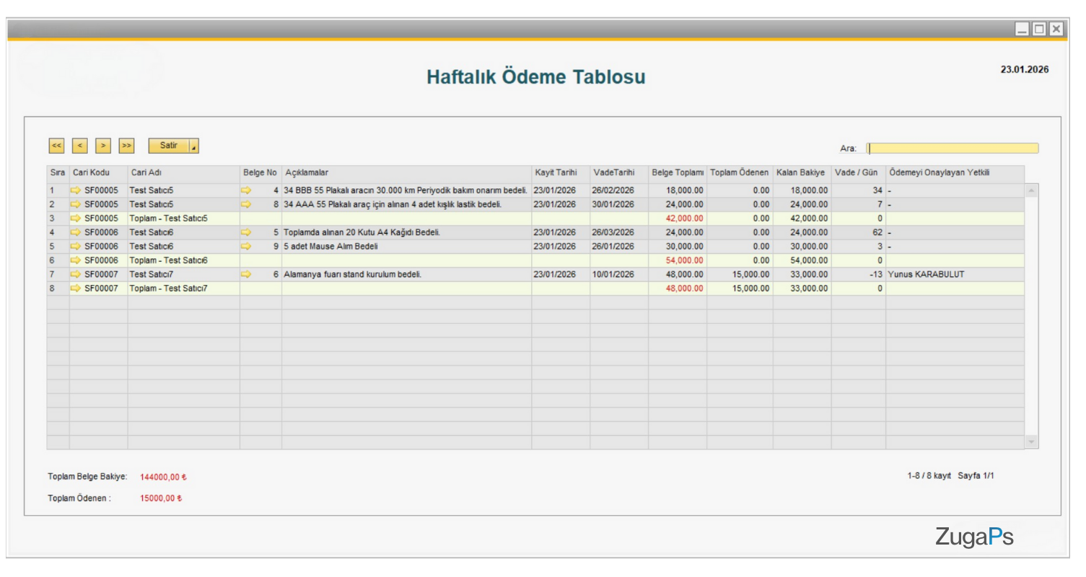This screenshot has height=577, width=1086.
Task: Jump to last page with >> button
Action: (x=126, y=146)
